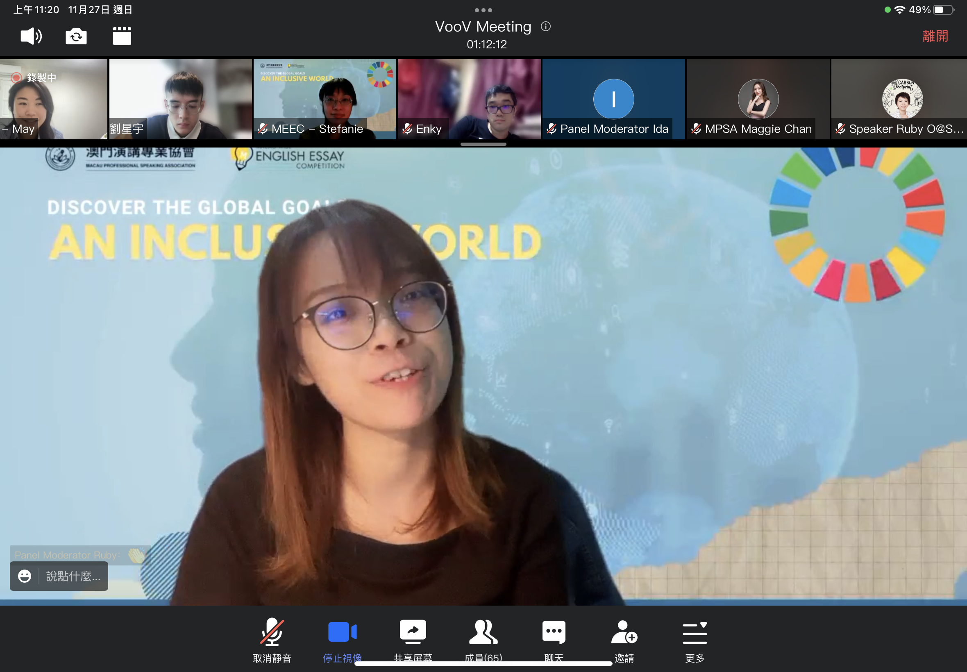Image resolution: width=967 pixels, height=672 pixels.
Task: Select MPSA Maggie Chan's participant tile
Action: (758, 99)
